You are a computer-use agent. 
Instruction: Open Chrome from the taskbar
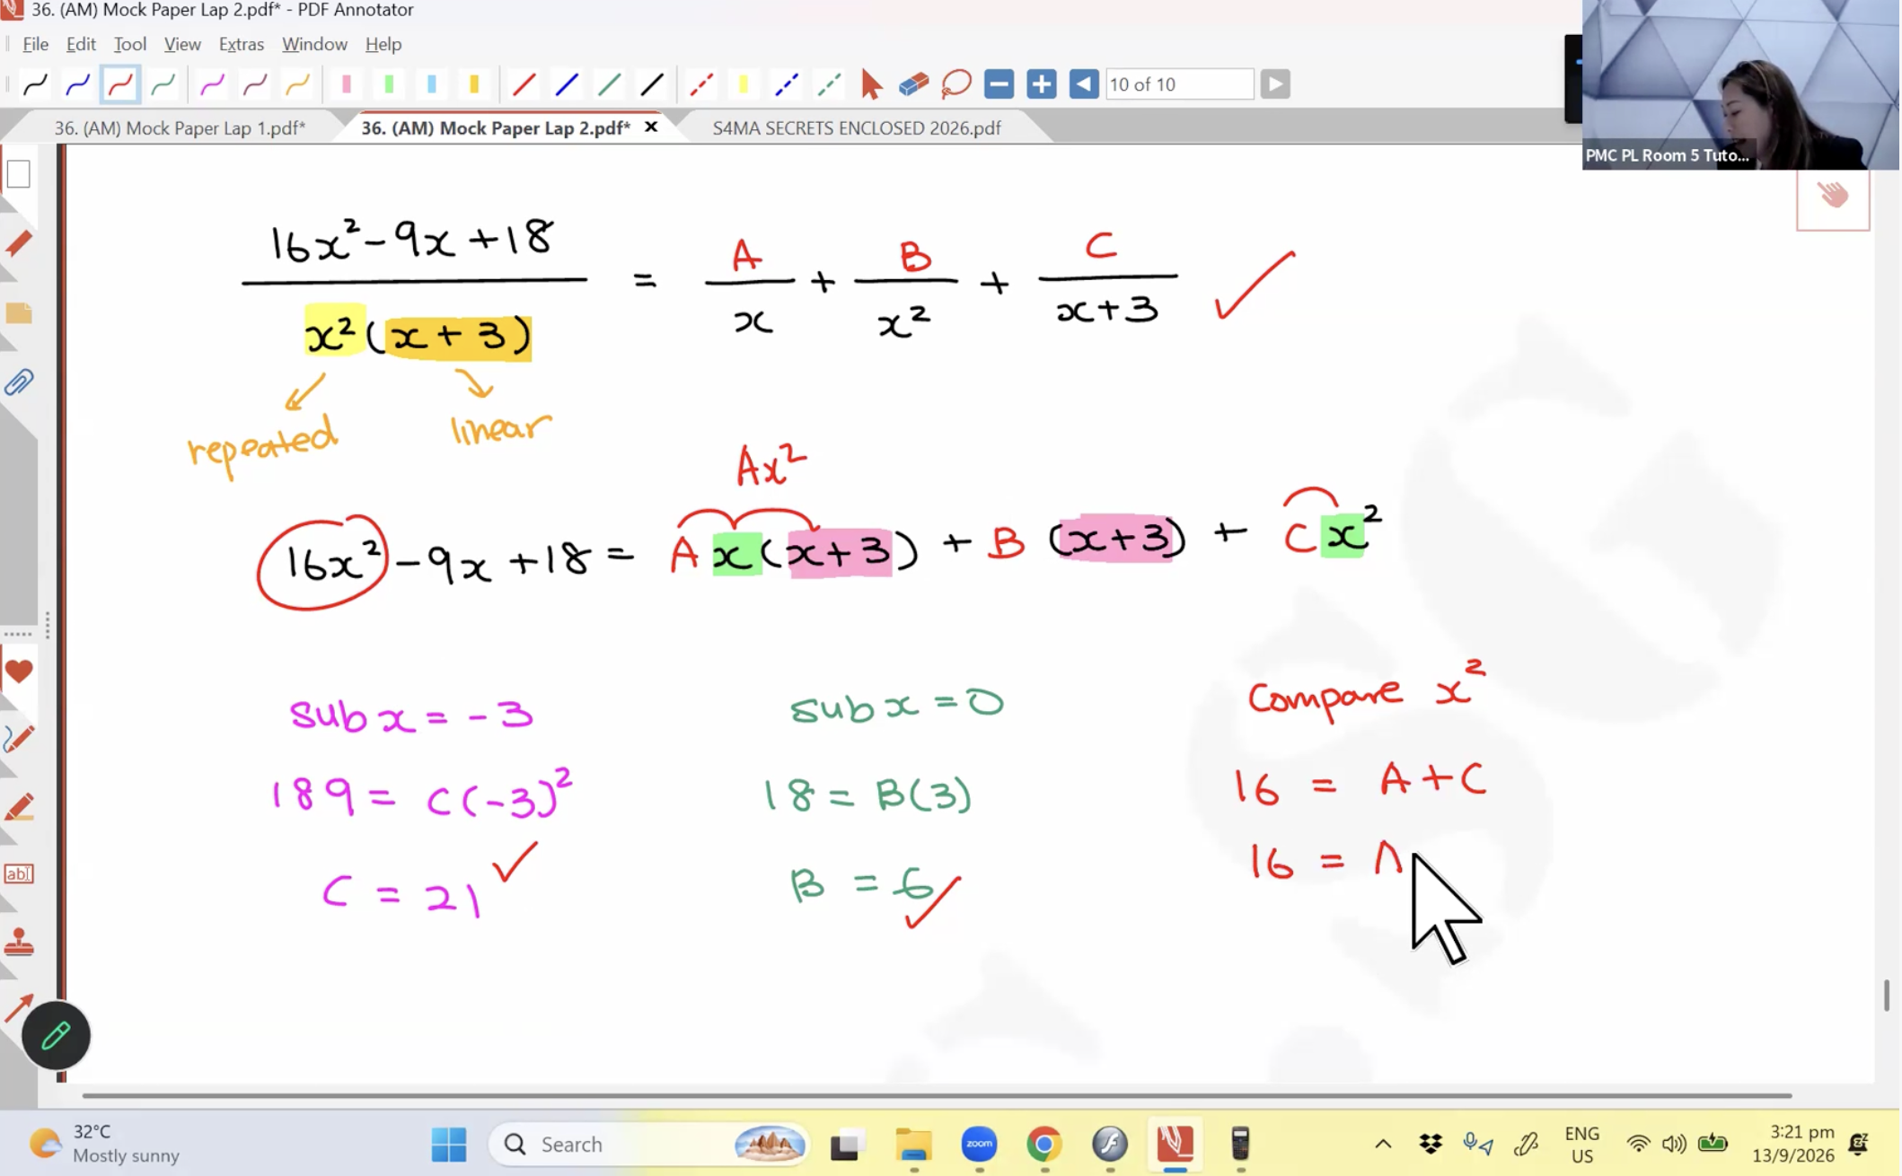[1043, 1145]
